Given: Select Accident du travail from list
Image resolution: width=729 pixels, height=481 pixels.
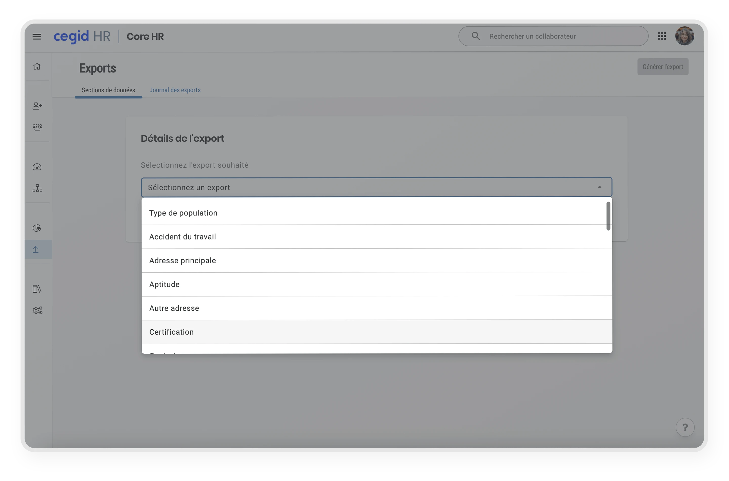Looking at the screenshot, I should pos(183,237).
